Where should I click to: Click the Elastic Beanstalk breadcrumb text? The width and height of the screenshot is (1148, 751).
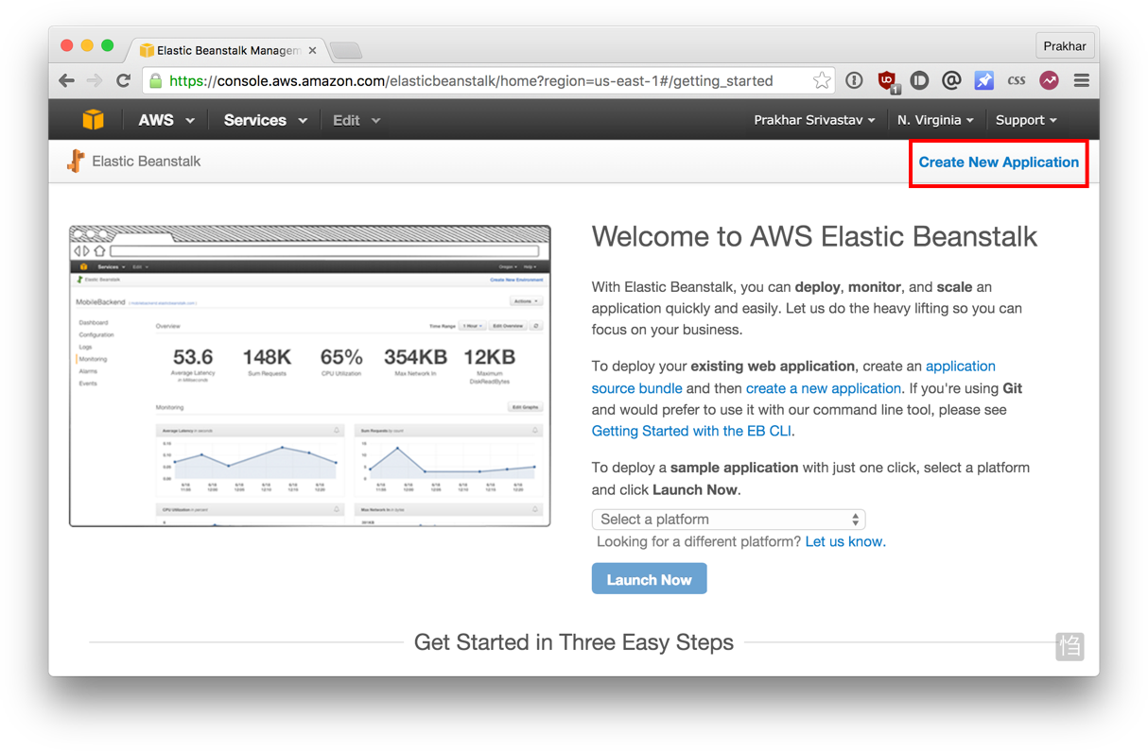[147, 162]
